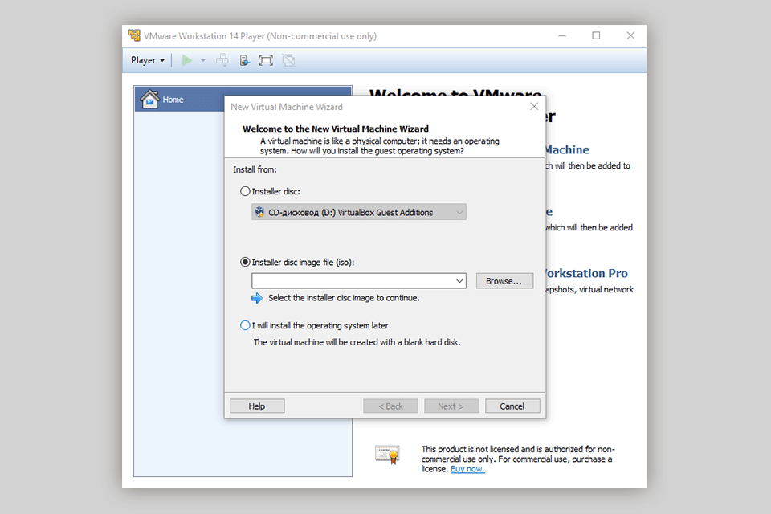Click the Send Ctrl+Alt+Del toolbar icon
The width and height of the screenshot is (771, 514).
click(222, 60)
